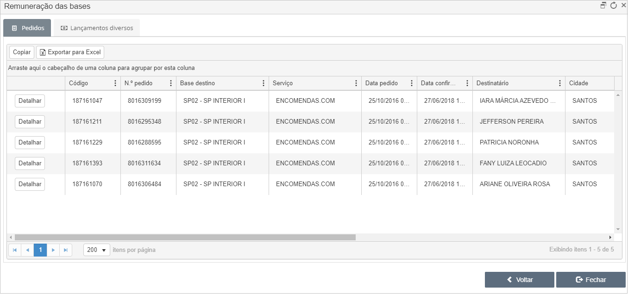Click horizontal scrollbar right arrow

(610, 237)
